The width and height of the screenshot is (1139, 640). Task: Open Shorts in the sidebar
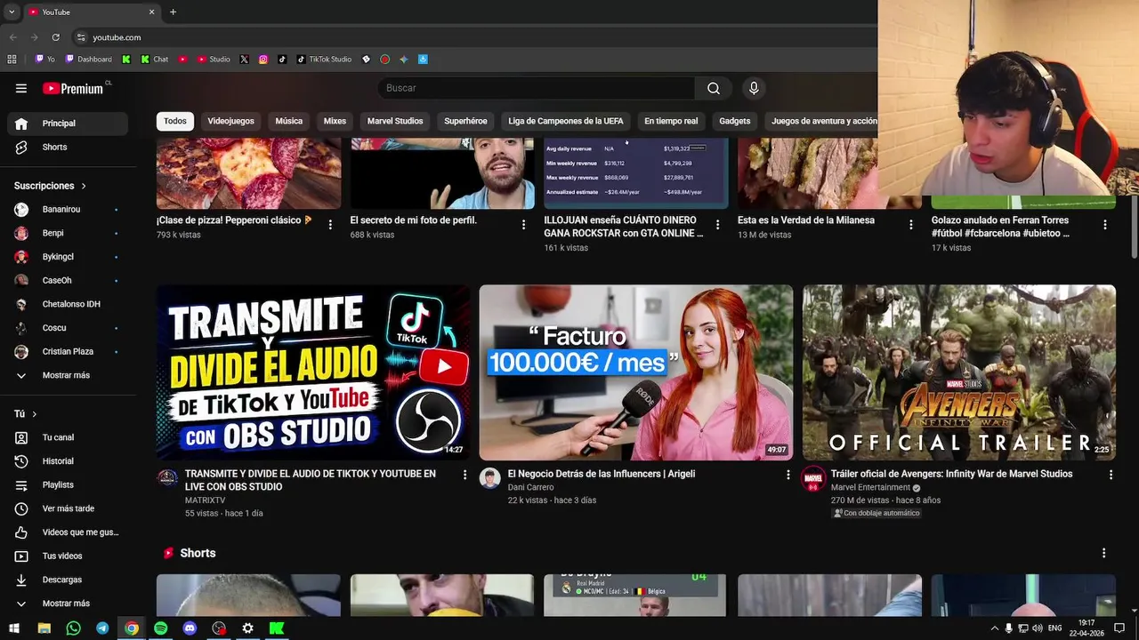coord(68,147)
